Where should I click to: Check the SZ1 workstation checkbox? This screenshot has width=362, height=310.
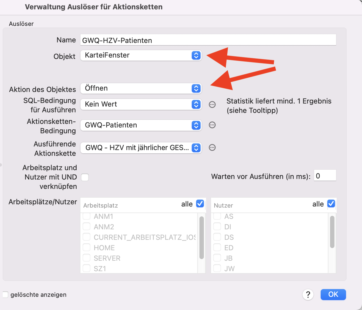pyautogui.click(x=87, y=268)
